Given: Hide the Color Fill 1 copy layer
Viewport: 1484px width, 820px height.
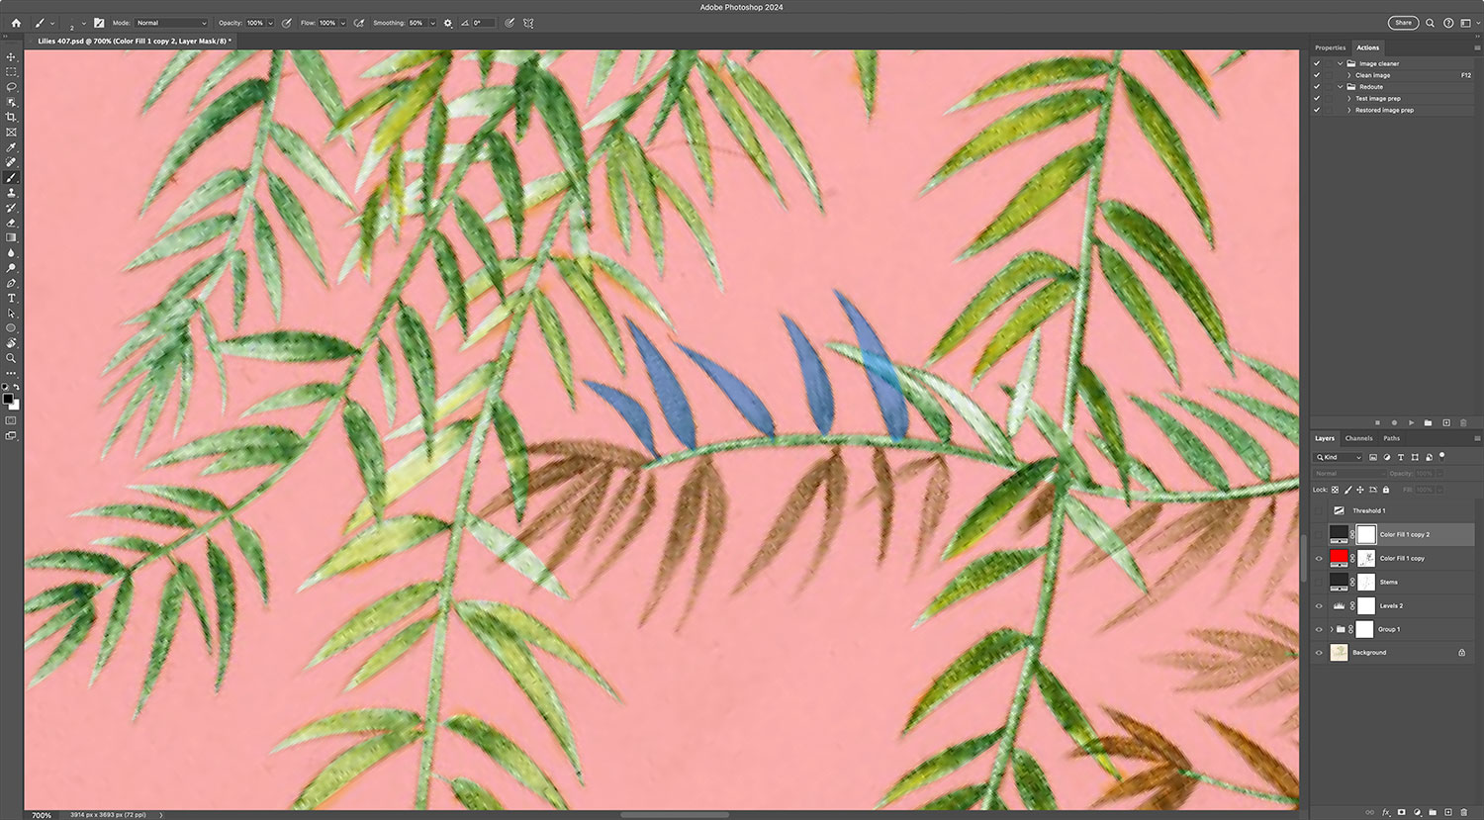Looking at the screenshot, I should [x=1319, y=559].
